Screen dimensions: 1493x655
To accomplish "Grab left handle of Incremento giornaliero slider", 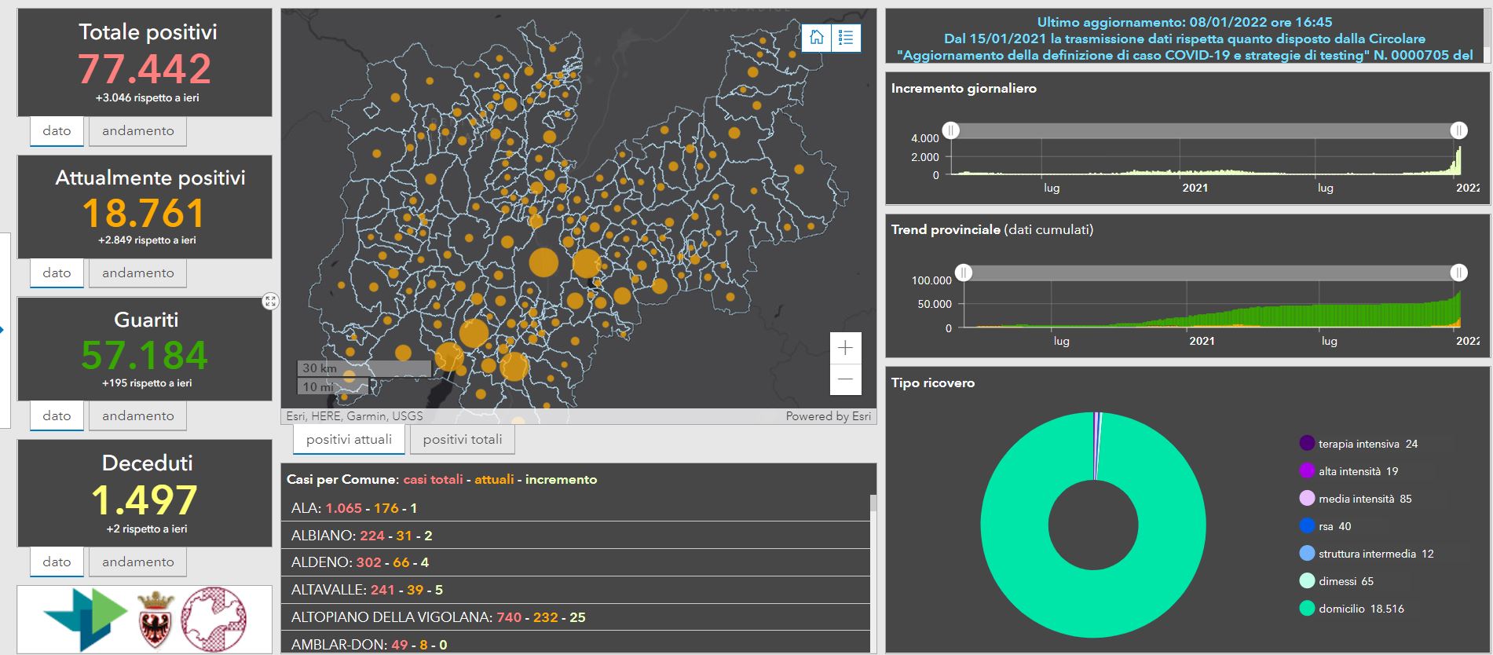I will tap(951, 130).
